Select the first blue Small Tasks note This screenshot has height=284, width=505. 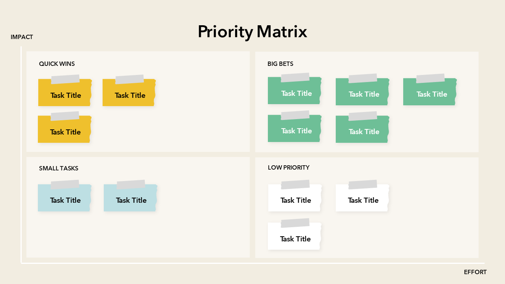click(x=65, y=199)
